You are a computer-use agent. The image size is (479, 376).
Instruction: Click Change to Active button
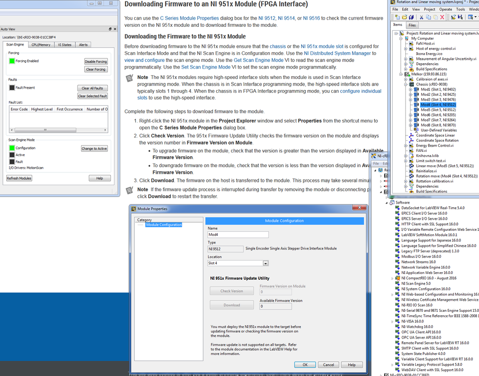(x=94, y=148)
